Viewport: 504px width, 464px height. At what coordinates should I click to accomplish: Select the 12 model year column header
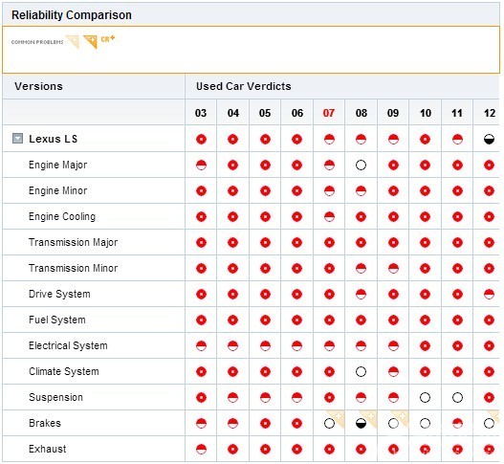point(490,113)
